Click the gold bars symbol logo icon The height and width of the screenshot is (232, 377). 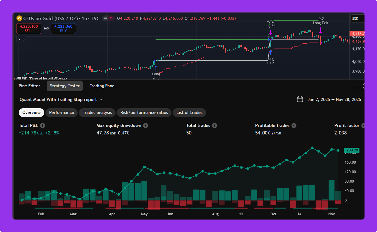tap(19, 18)
